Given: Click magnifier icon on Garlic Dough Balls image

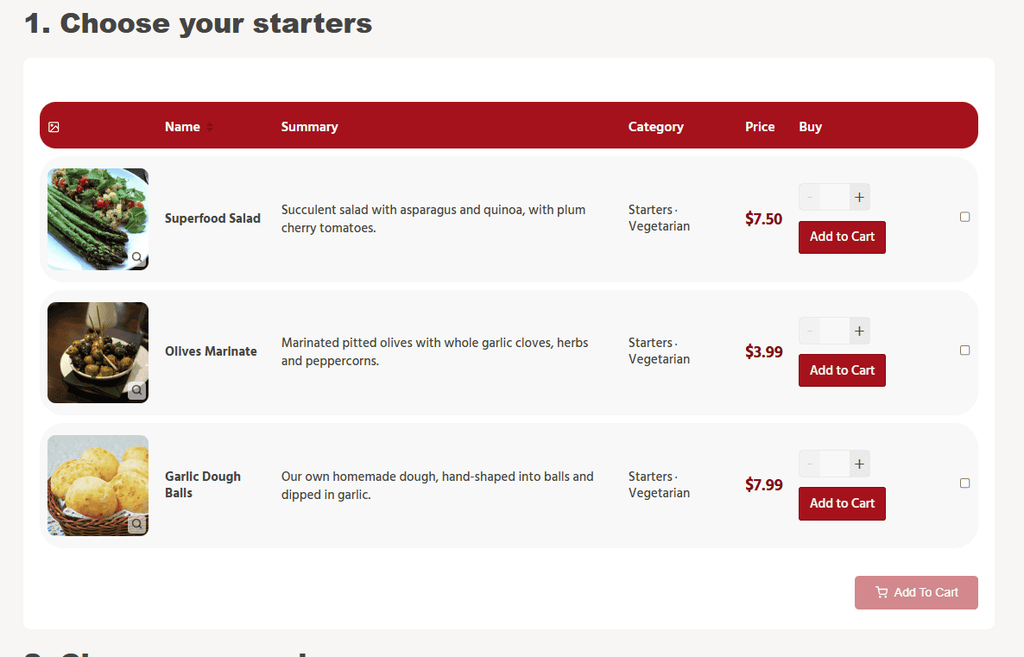Looking at the screenshot, I should 136,523.
